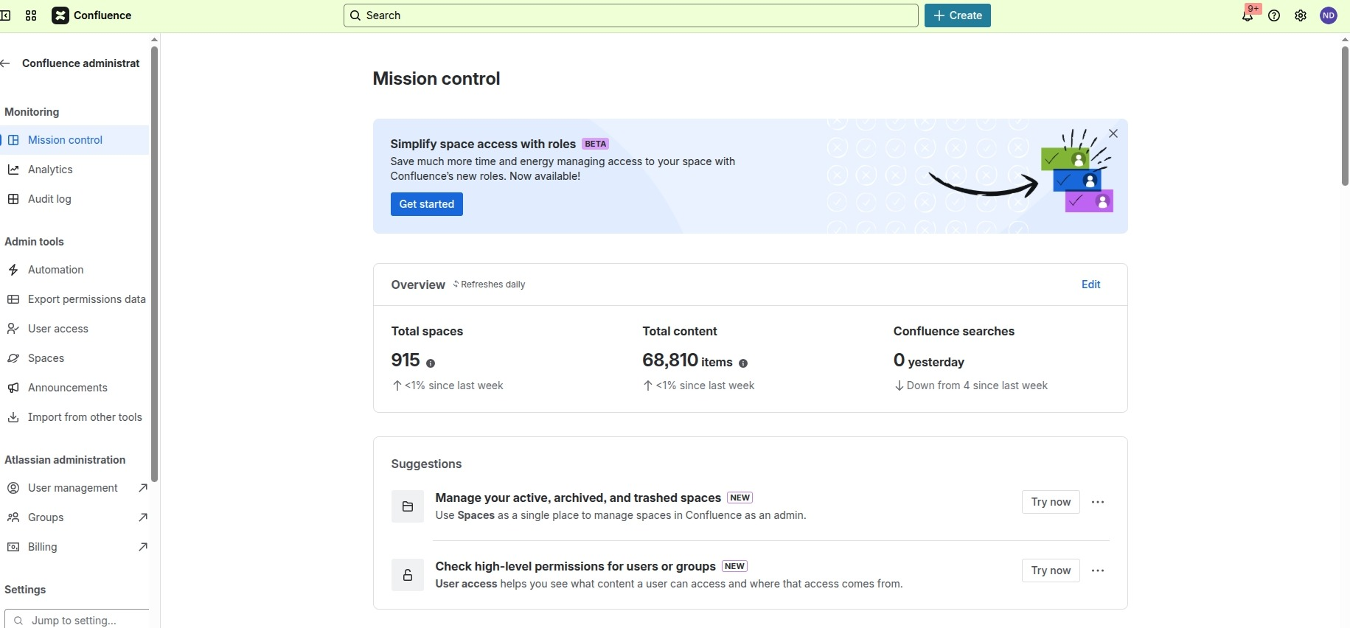Open the settings gear icon

pyautogui.click(x=1301, y=15)
